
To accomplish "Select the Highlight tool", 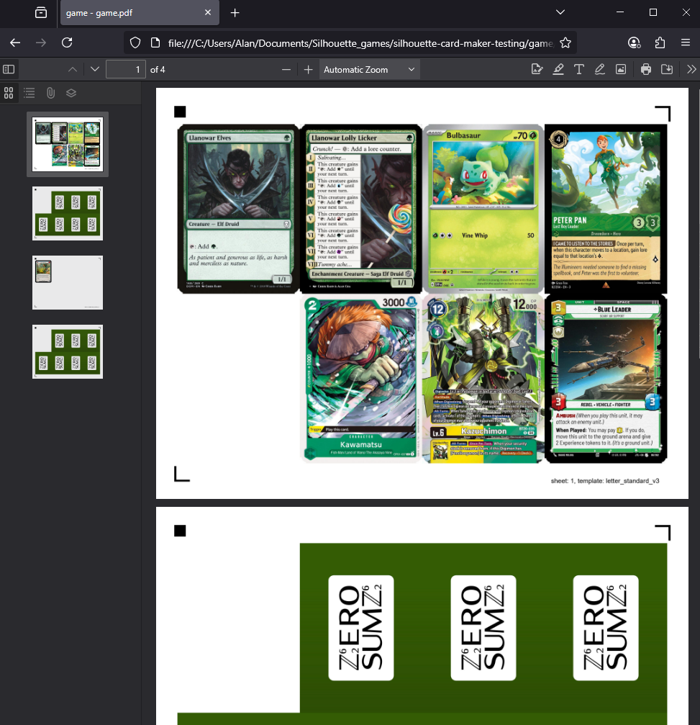I will 558,69.
